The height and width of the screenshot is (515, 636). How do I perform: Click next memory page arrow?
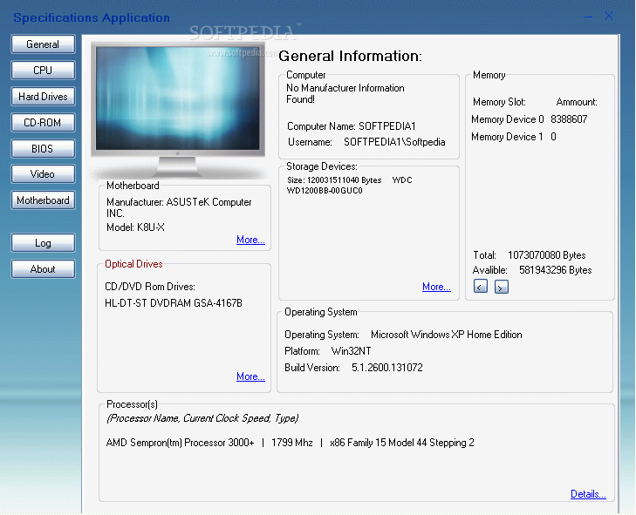(x=502, y=287)
